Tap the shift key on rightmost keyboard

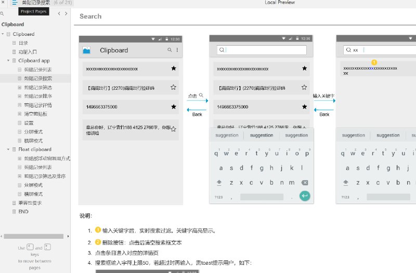(x=346, y=183)
